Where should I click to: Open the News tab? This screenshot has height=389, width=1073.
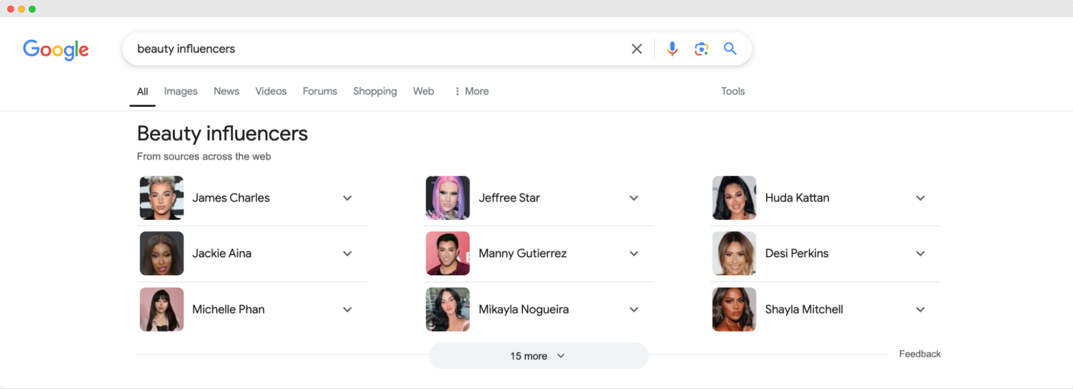click(227, 91)
